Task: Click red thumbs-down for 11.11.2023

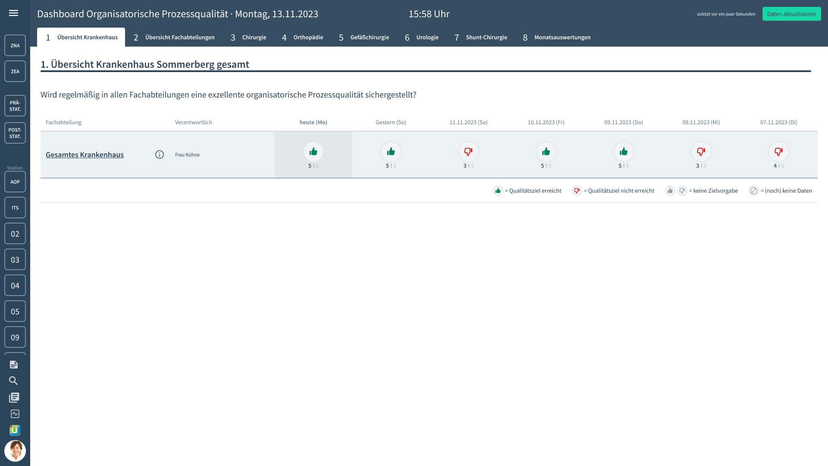Action: [468, 152]
